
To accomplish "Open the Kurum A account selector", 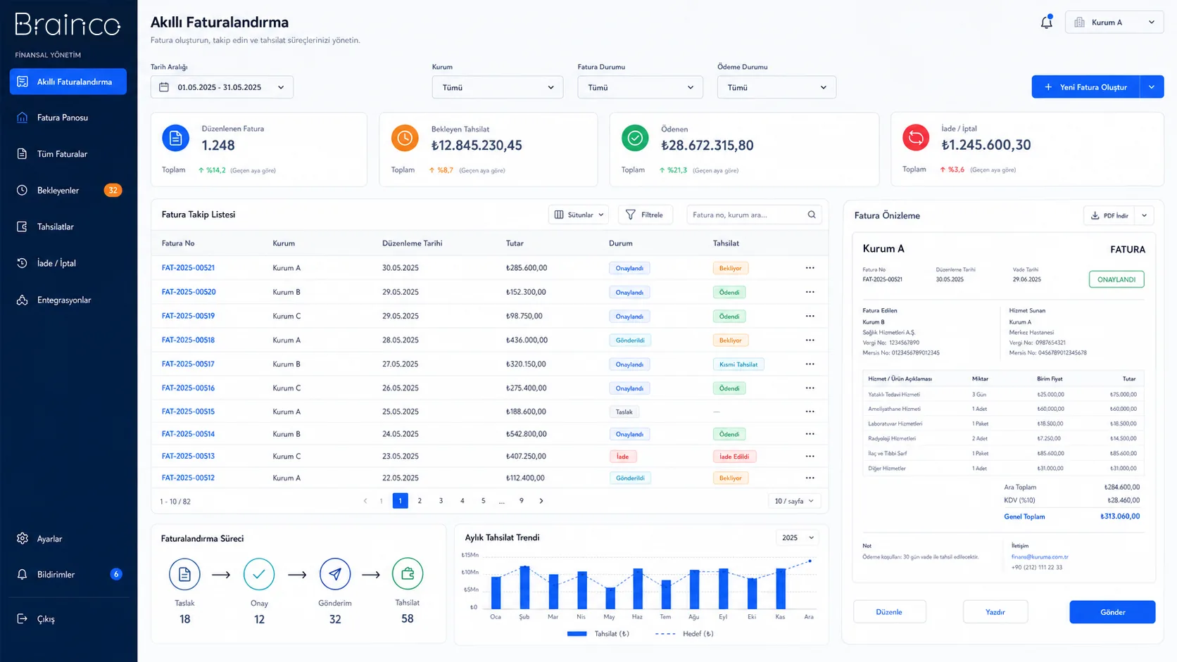I will click(x=1114, y=23).
